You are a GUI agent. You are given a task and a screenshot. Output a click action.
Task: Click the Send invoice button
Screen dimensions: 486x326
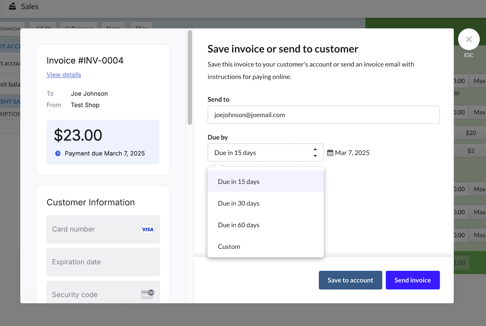pos(413,280)
